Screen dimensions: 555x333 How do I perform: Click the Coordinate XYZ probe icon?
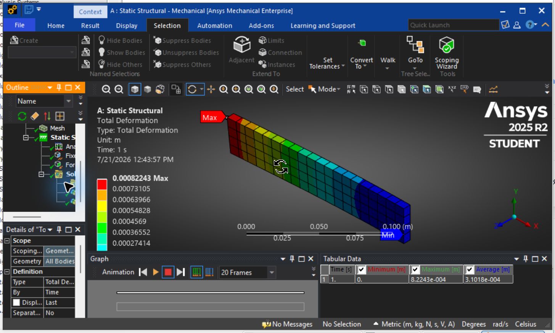(452, 89)
